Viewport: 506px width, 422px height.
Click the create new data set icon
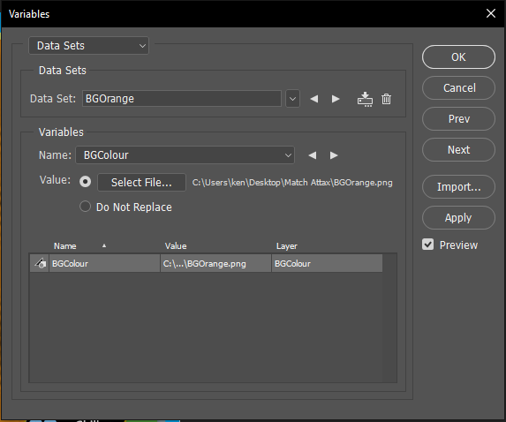pos(365,99)
